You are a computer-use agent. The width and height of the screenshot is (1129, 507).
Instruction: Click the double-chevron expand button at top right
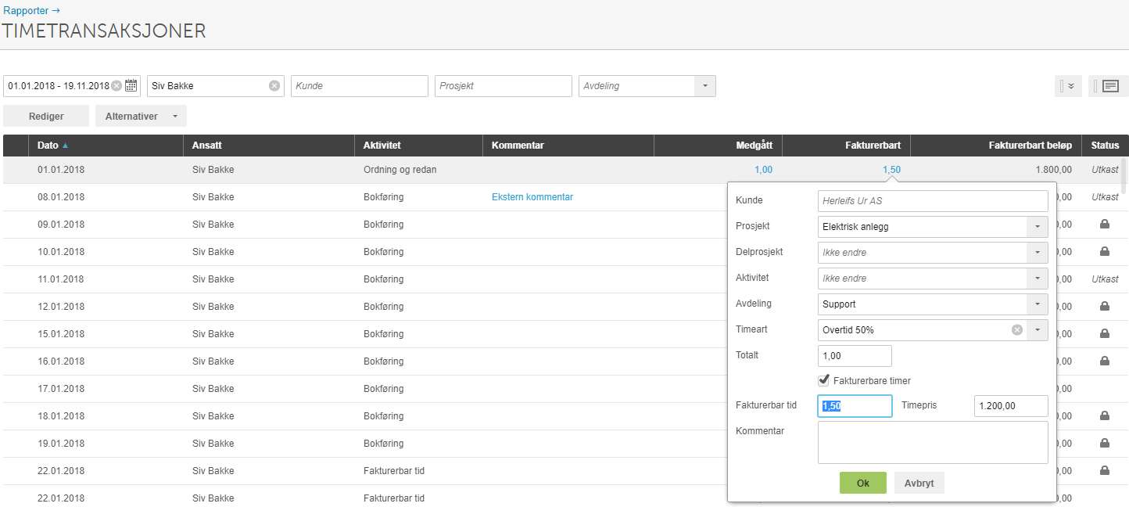pos(1068,86)
